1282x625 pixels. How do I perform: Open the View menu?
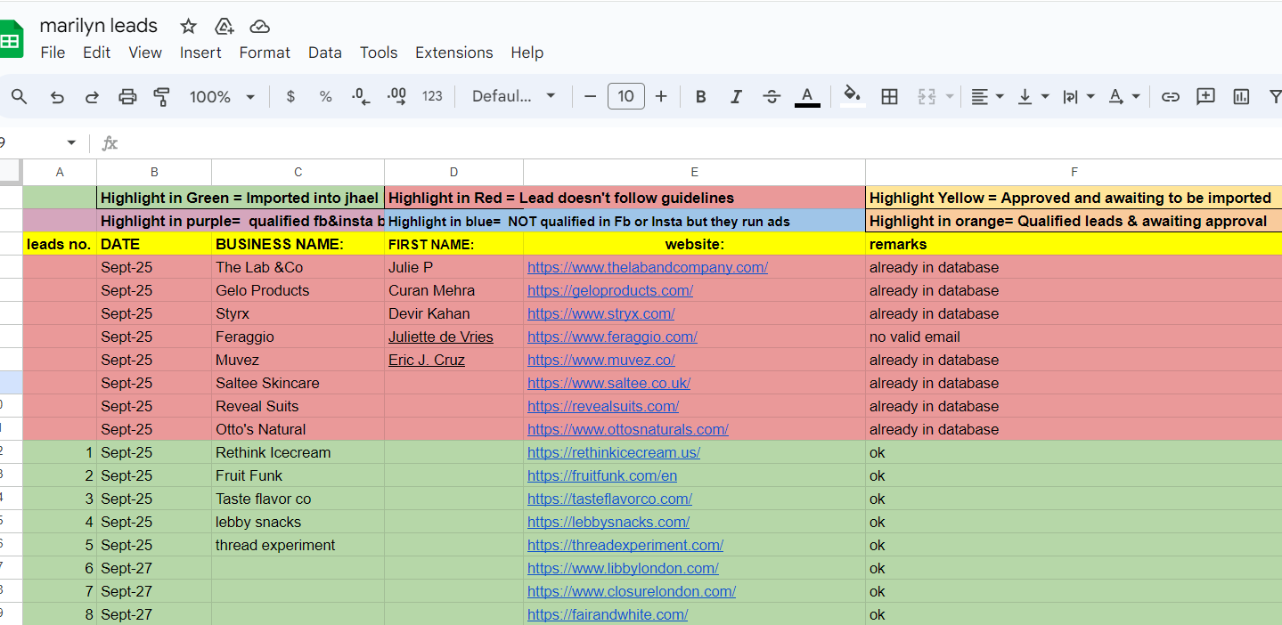[145, 53]
